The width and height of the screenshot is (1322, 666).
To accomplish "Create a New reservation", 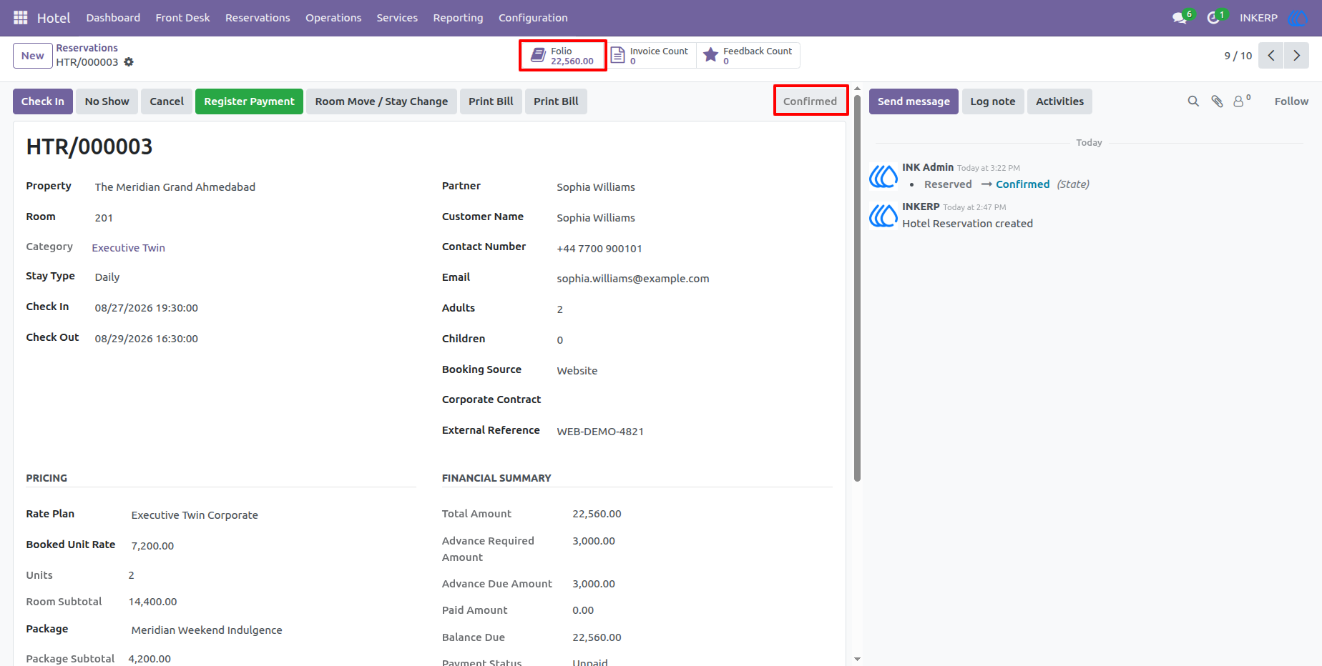I will (33, 56).
